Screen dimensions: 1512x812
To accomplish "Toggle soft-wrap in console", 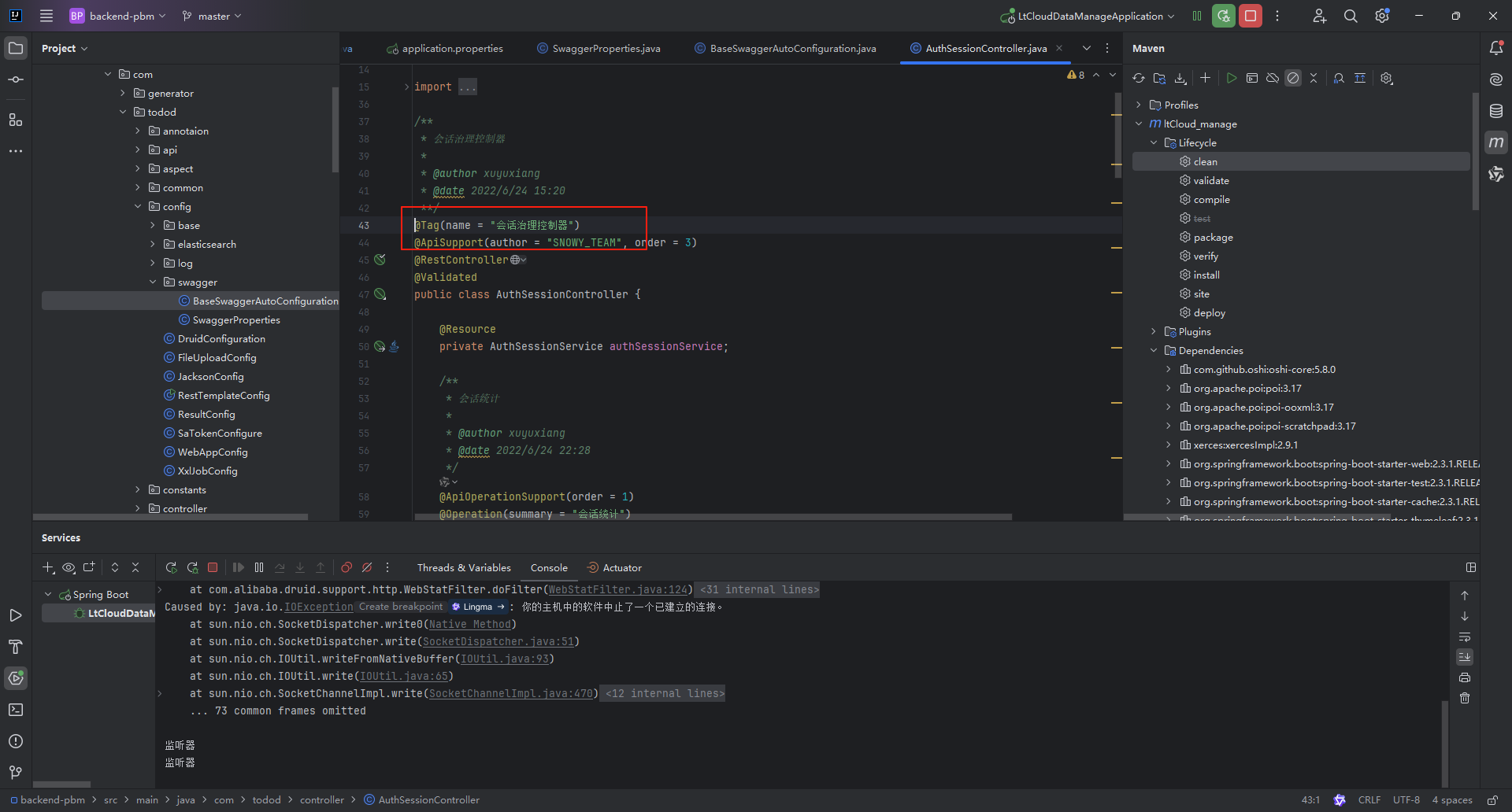I will point(1465,637).
